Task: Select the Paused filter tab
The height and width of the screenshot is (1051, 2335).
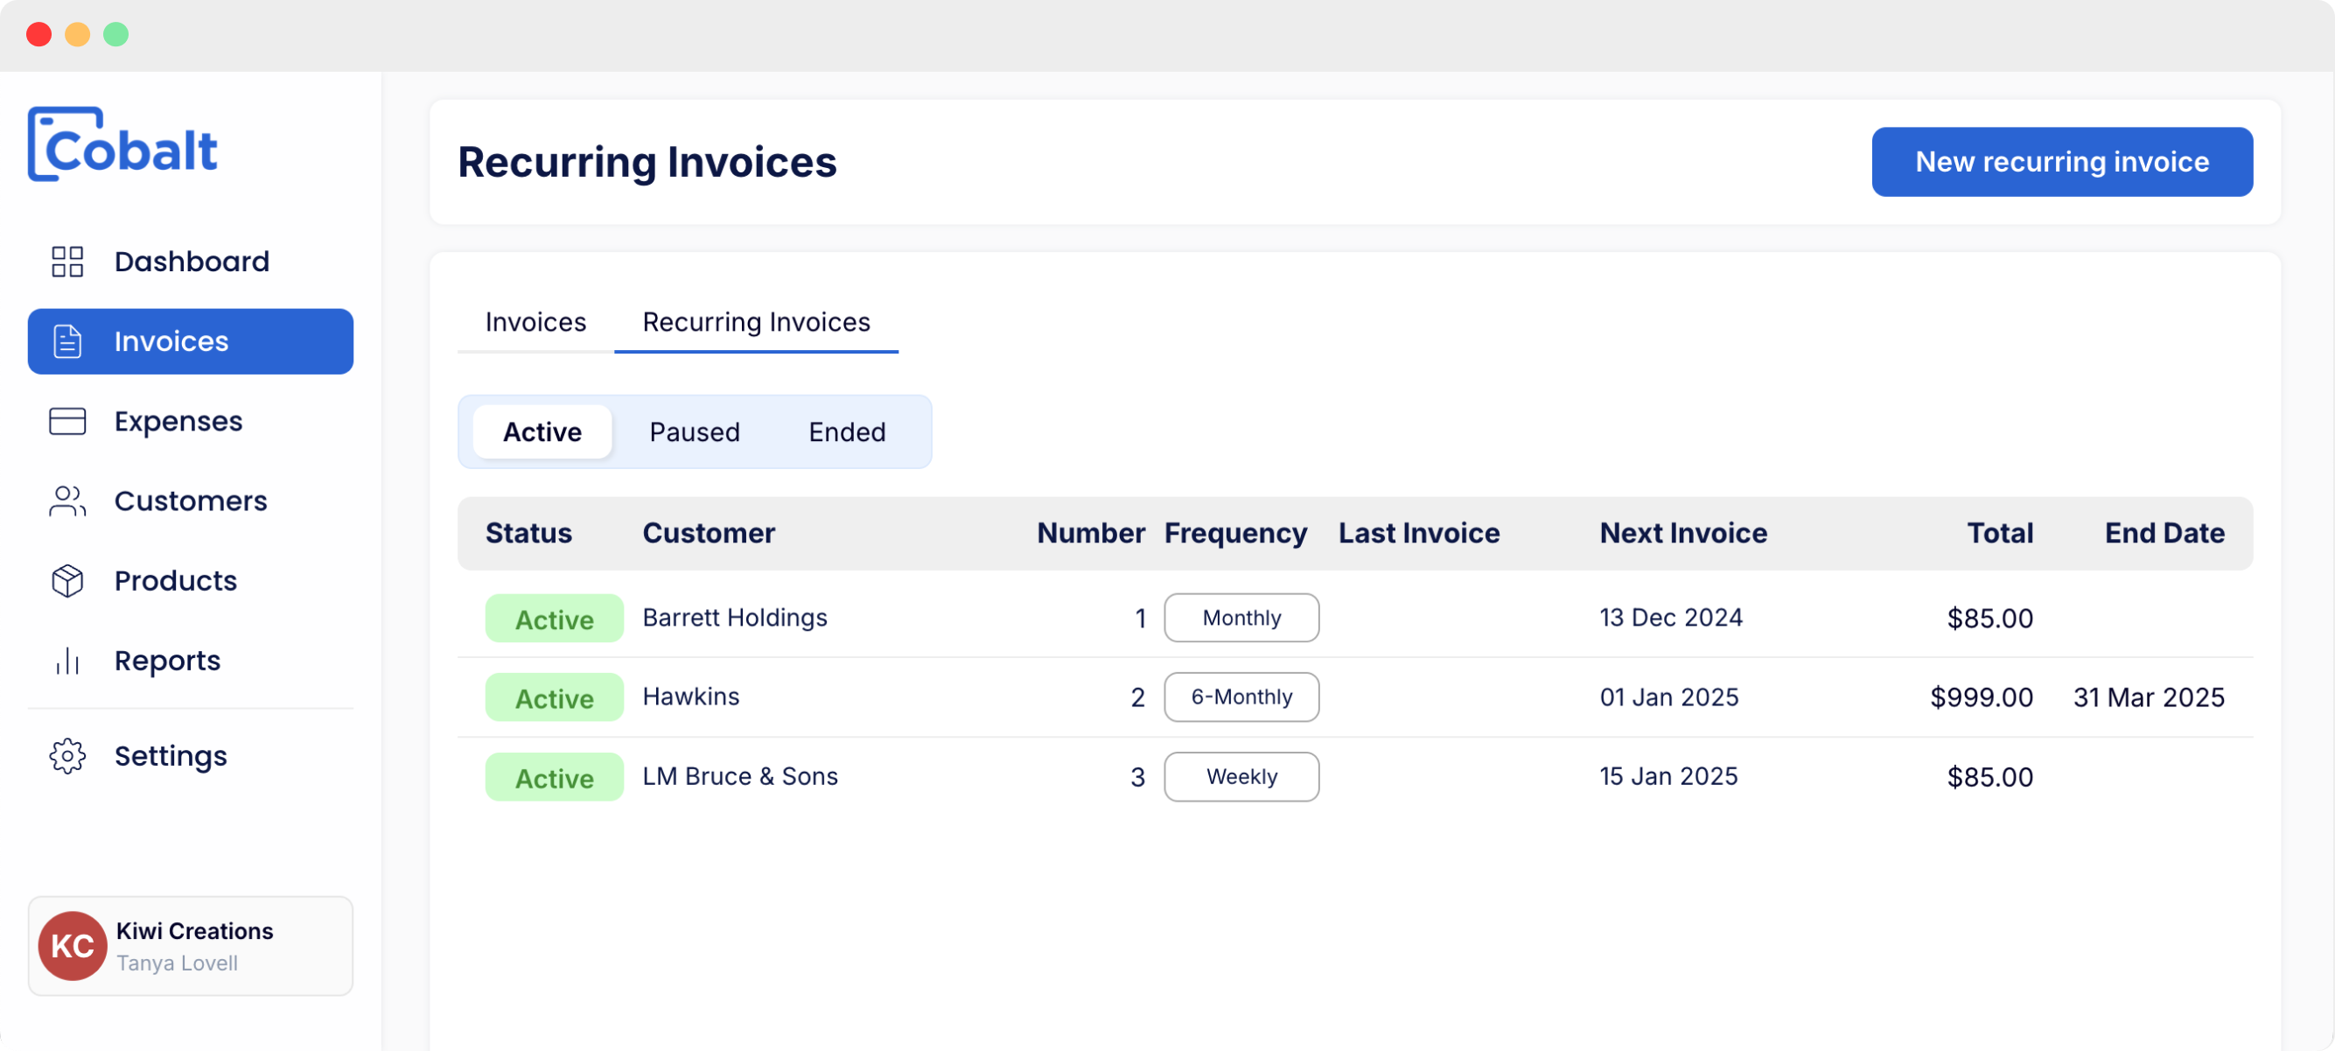Action: [x=694, y=431]
